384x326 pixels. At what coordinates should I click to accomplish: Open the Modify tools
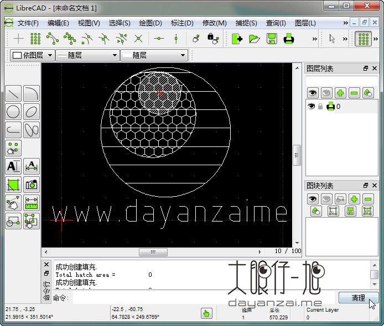[13, 203]
